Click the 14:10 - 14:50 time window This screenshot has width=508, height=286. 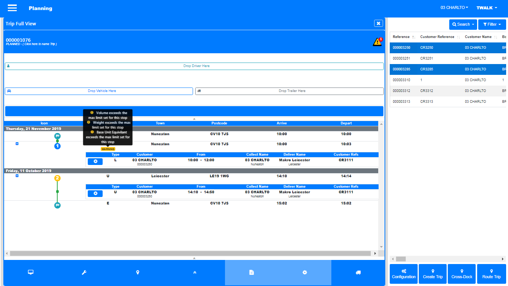tap(201, 192)
